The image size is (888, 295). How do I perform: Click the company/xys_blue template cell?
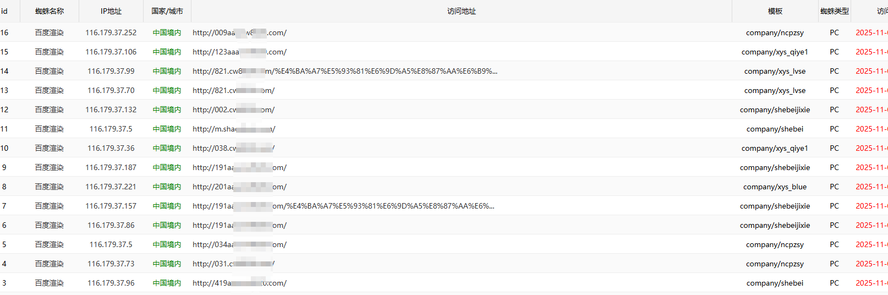pos(775,187)
